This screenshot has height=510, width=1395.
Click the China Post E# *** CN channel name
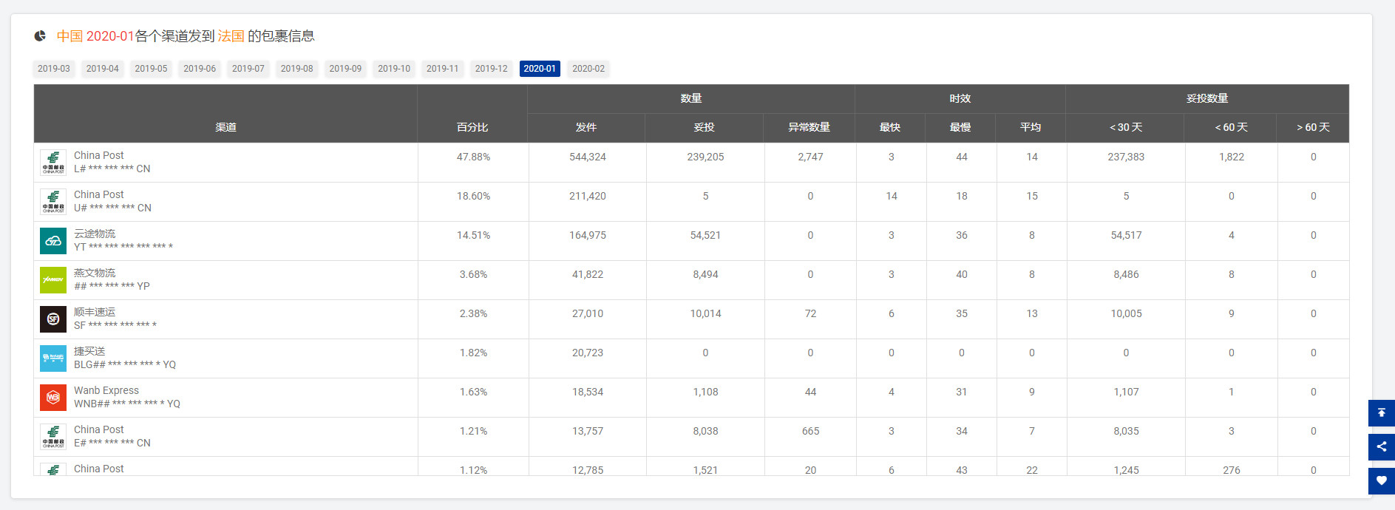point(112,436)
